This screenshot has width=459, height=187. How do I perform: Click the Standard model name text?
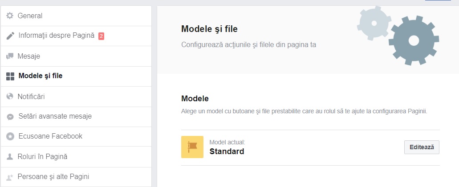pyautogui.click(x=227, y=151)
